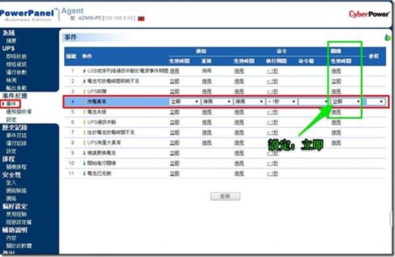The width and height of the screenshot is (395, 257).
Task: Click the flag icon next to ADMIN-PC address
Action: 141,18
